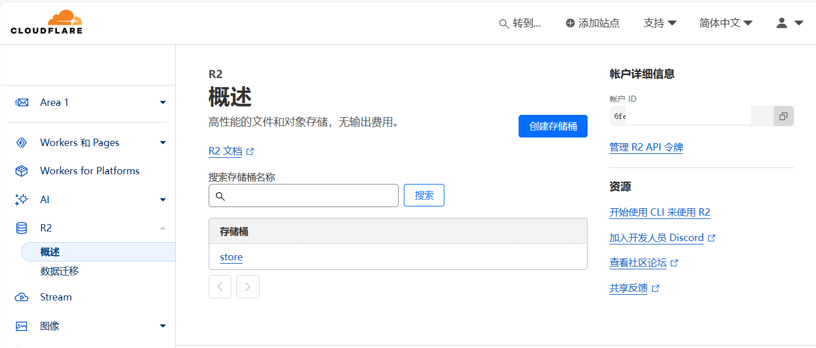Viewport: 816px width, 348px height.
Task: Go to previous page of buckets
Action: click(220, 286)
